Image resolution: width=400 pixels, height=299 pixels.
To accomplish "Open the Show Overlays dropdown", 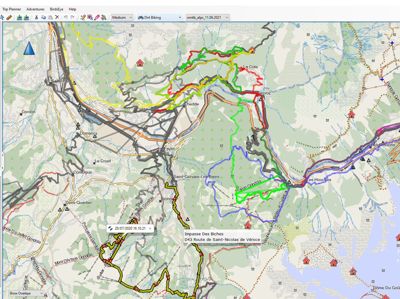I will point(26,293).
